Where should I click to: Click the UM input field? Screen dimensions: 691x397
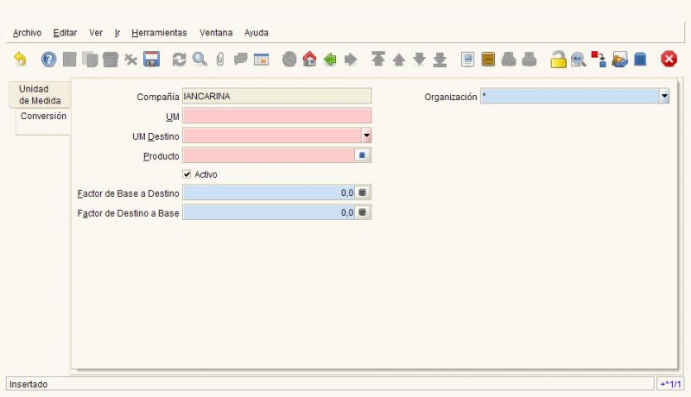click(276, 116)
